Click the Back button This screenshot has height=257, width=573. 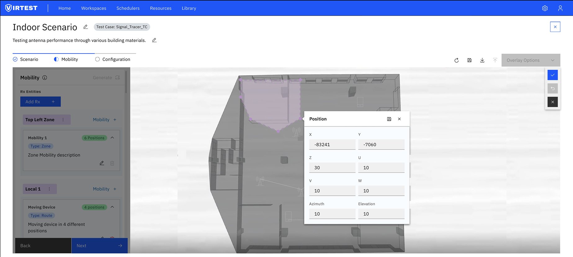click(43, 246)
